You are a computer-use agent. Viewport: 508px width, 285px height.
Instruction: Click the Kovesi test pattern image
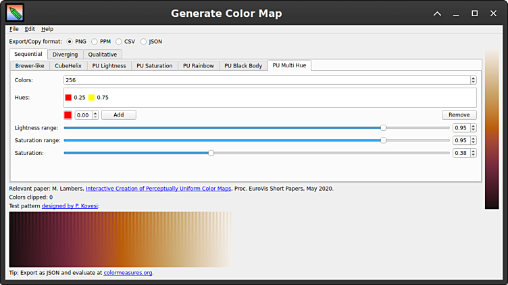(x=120, y=239)
